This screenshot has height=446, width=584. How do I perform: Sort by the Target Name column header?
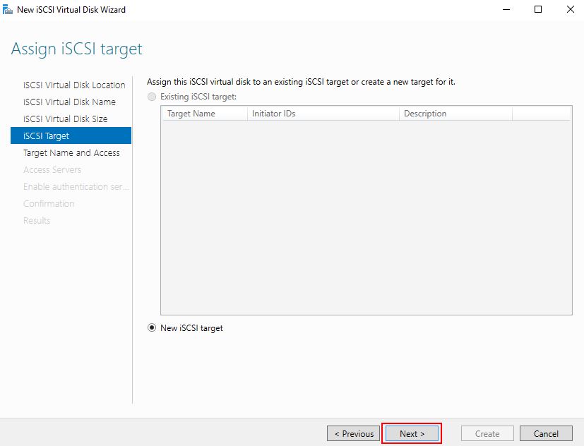click(x=205, y=114)
